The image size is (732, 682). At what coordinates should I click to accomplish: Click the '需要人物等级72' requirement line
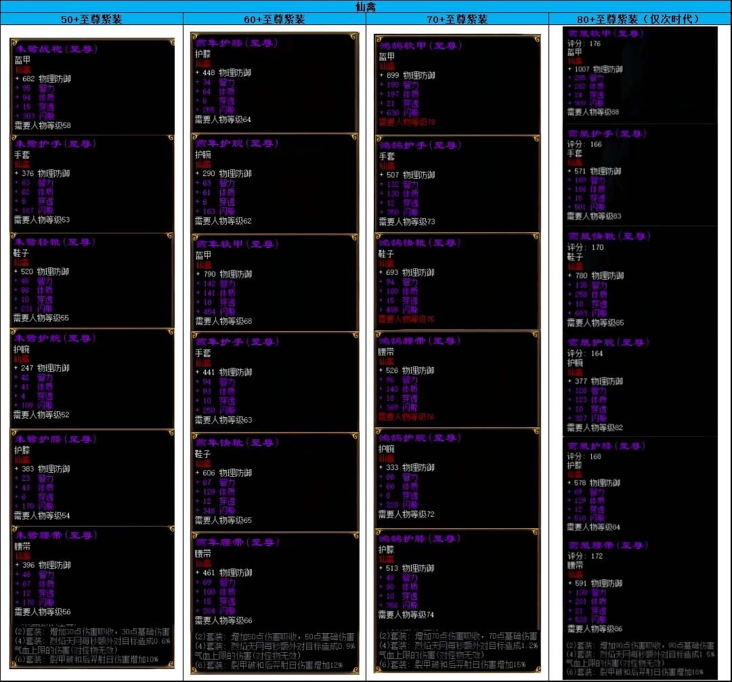pos(406,514)
